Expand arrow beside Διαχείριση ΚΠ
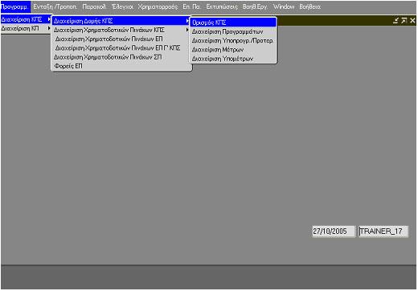The image size is (418, 291). [x=49, y=28]
